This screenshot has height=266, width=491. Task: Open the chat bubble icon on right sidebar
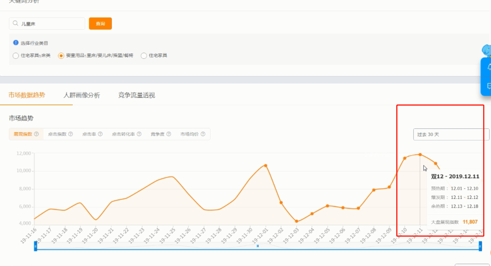[x=488, y=86]
